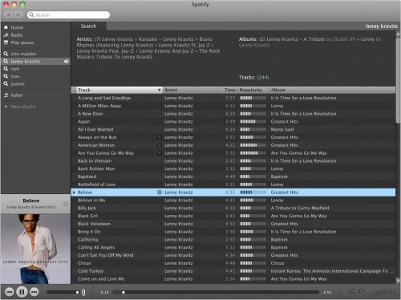
Task: Open album link 'Lenny Kravitz - A Tribute'
Action: (296, 39)
